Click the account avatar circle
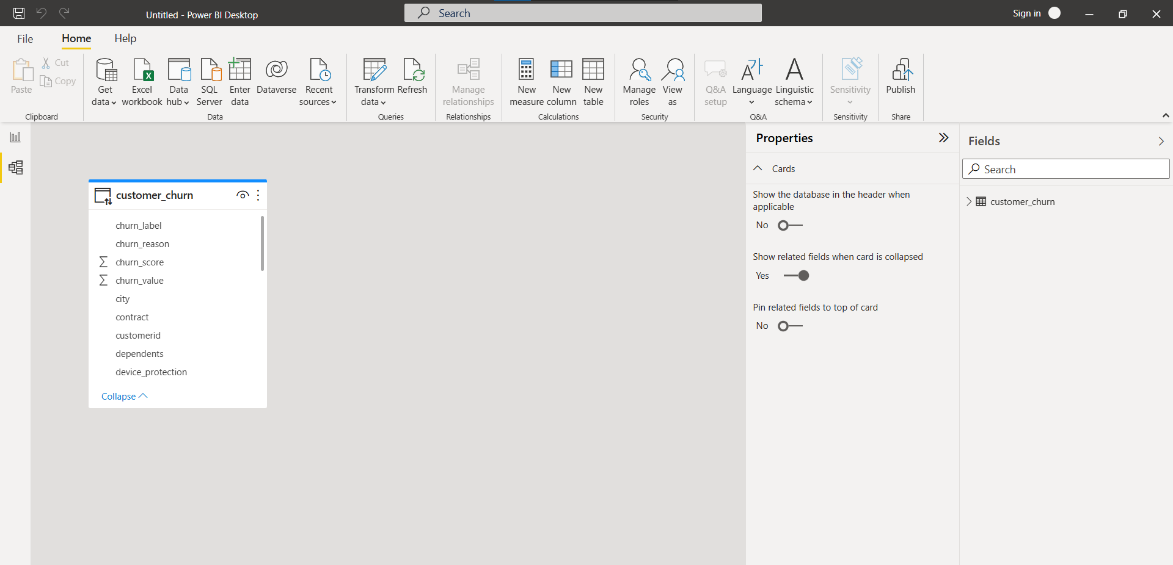This screenshot has width=1173, height=565. coord(1054,13)
